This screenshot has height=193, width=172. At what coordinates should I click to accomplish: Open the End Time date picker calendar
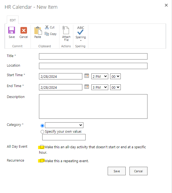pyautogui.click(x=87, y=87)
